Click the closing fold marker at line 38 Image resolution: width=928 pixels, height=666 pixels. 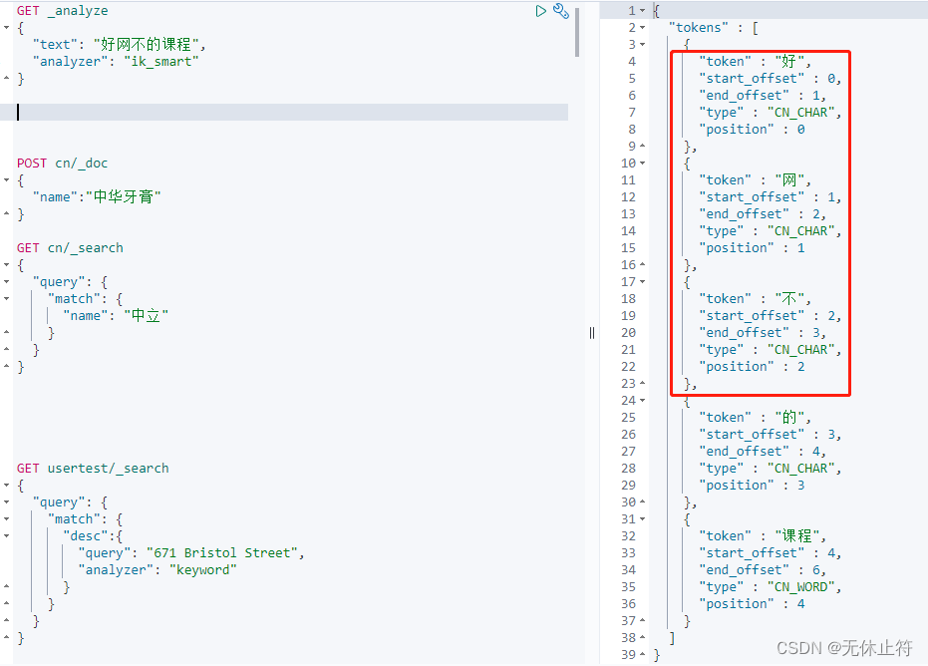[642, 638]
